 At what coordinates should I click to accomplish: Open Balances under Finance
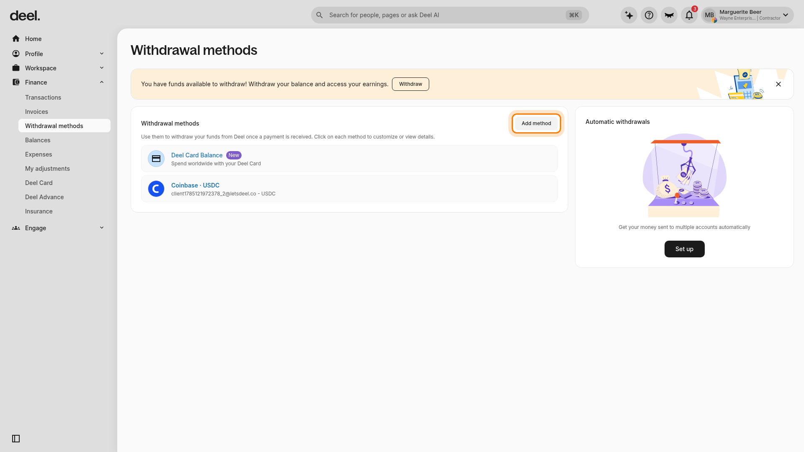coord(38,140)
